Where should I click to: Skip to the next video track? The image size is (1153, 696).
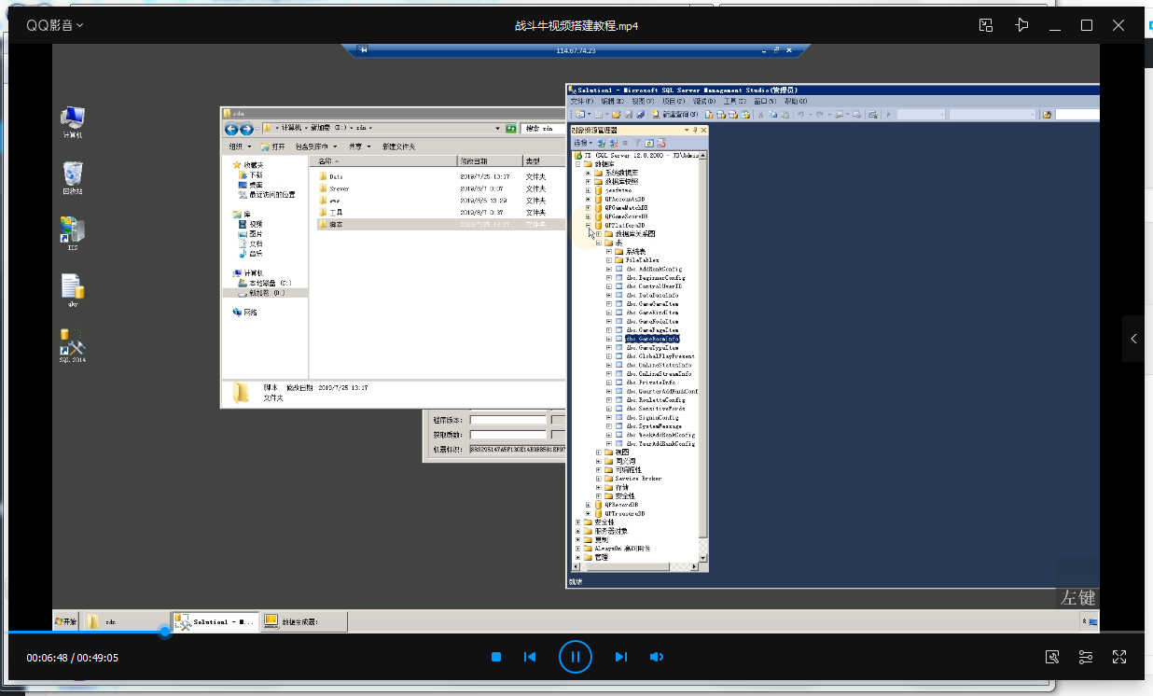coord(620,657)
